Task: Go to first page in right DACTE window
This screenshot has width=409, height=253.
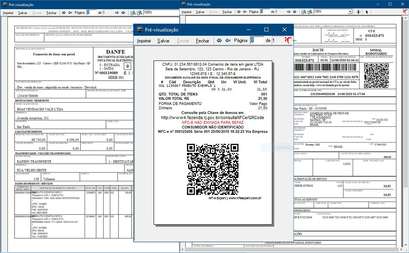Action: coord(239,12)
